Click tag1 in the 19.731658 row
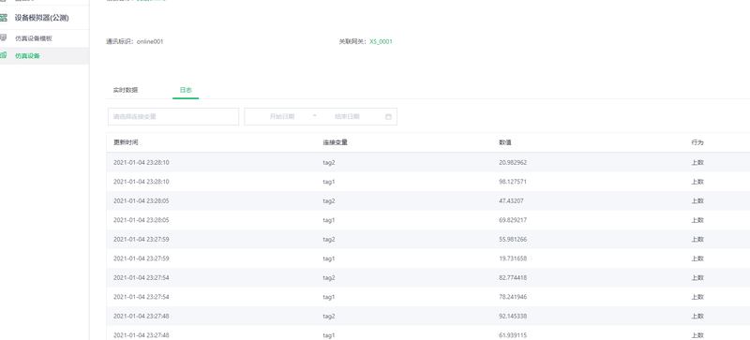This screenshot has height=340, width=750. pyautogui.click(x=329, y=259)
